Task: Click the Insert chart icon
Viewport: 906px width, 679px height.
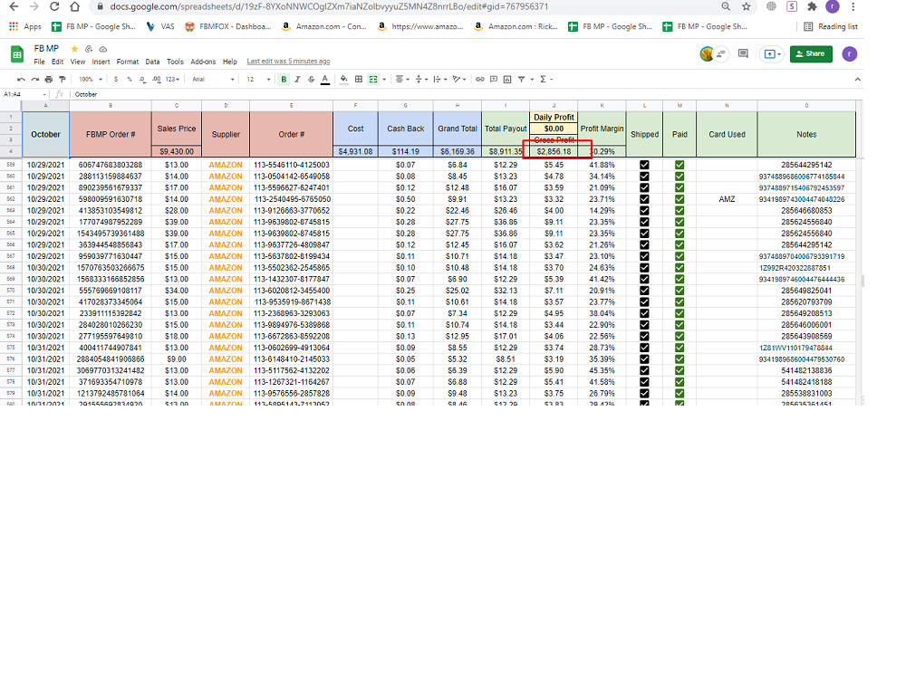Action: [x=507, y=79]
